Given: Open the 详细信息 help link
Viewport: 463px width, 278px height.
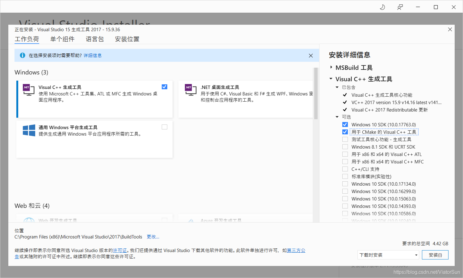Looking at the screenshot, I should click(93, 56).
